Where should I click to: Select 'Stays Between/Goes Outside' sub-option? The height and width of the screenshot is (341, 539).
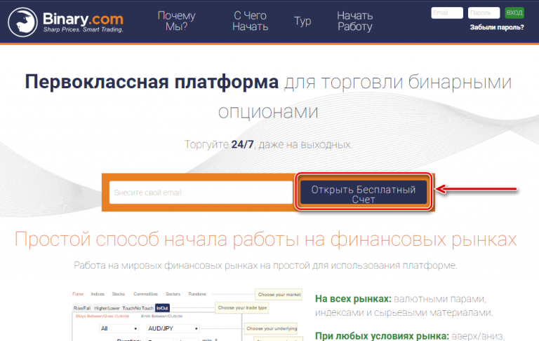[102, 316]
